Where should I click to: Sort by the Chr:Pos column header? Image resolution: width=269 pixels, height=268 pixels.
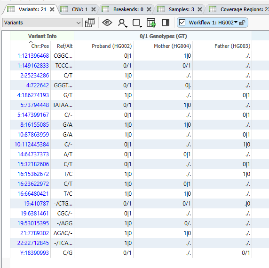(40, 46)
